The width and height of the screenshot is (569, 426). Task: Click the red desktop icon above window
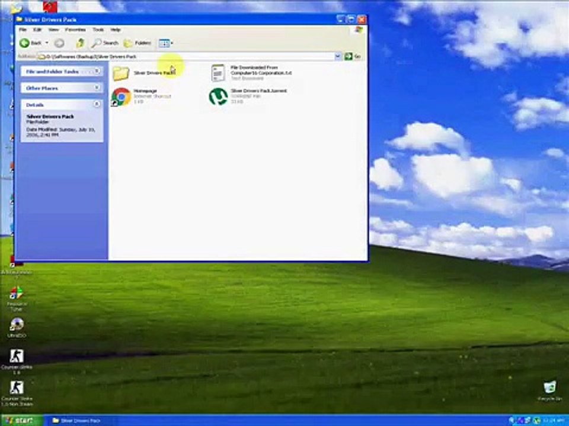coord(50,7)
